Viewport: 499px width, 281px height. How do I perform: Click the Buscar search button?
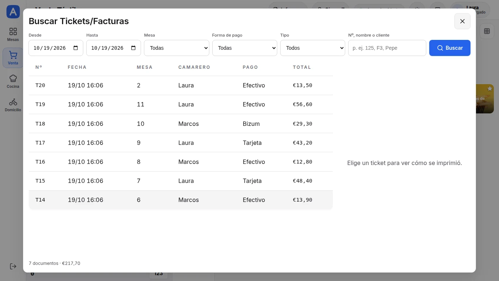click(450, 48)
